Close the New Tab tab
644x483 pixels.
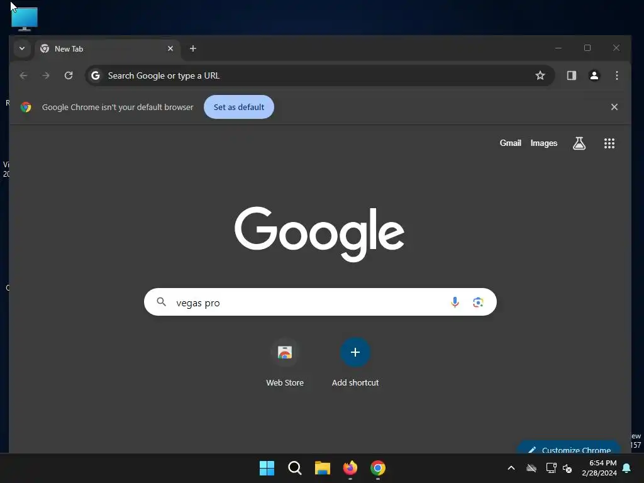170,48
